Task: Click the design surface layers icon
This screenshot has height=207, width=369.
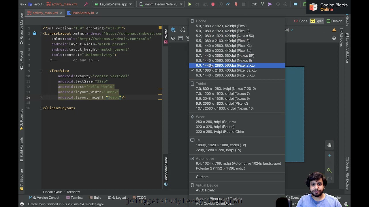Action: pyautogui.click(x=173, y=30)
